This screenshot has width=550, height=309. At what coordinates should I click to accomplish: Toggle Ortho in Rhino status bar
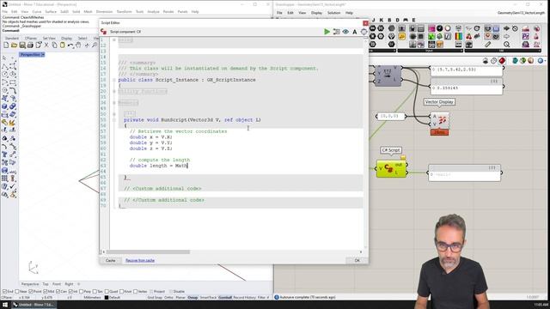point(168,298)
